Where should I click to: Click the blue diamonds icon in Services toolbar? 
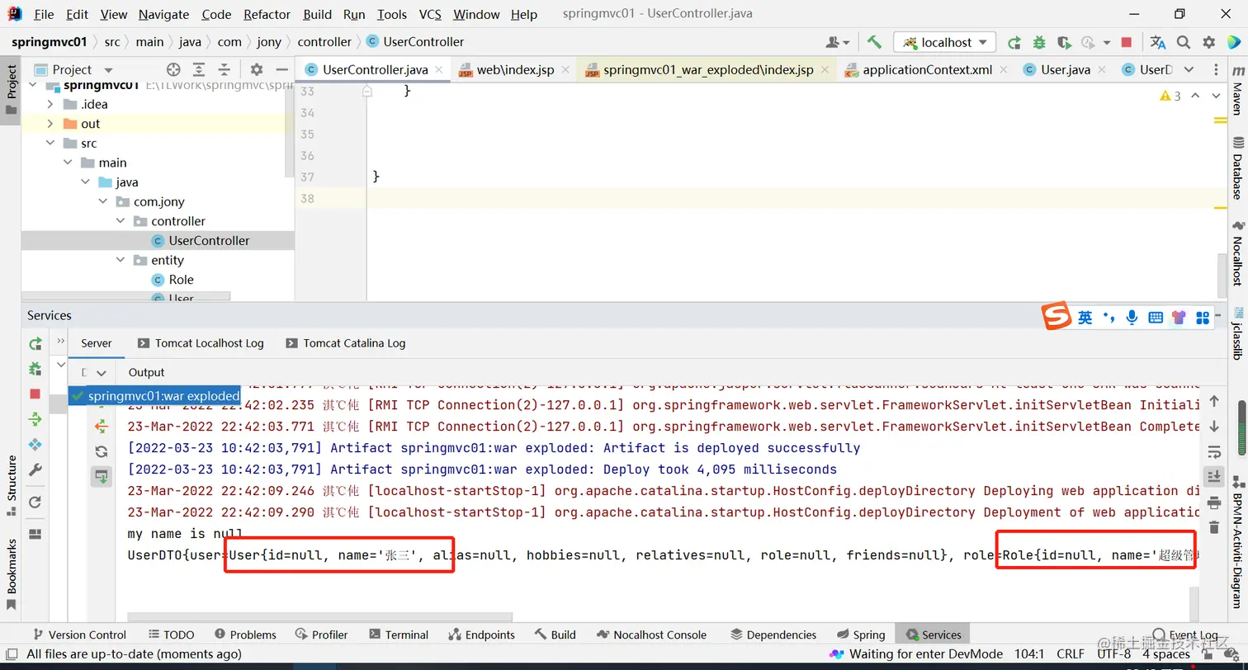coord(35,445)
